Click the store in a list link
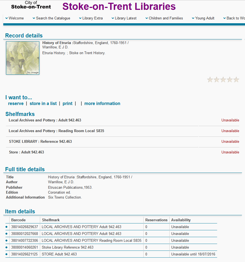Viewport: 245px width, 262px height. pos(43,103)
